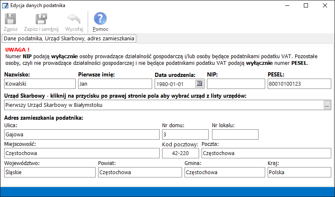Open the Urząd Skarbowy list with ellipsis button
The height and width of the screenshot is (197, 335).
click(x=327, y=105)
